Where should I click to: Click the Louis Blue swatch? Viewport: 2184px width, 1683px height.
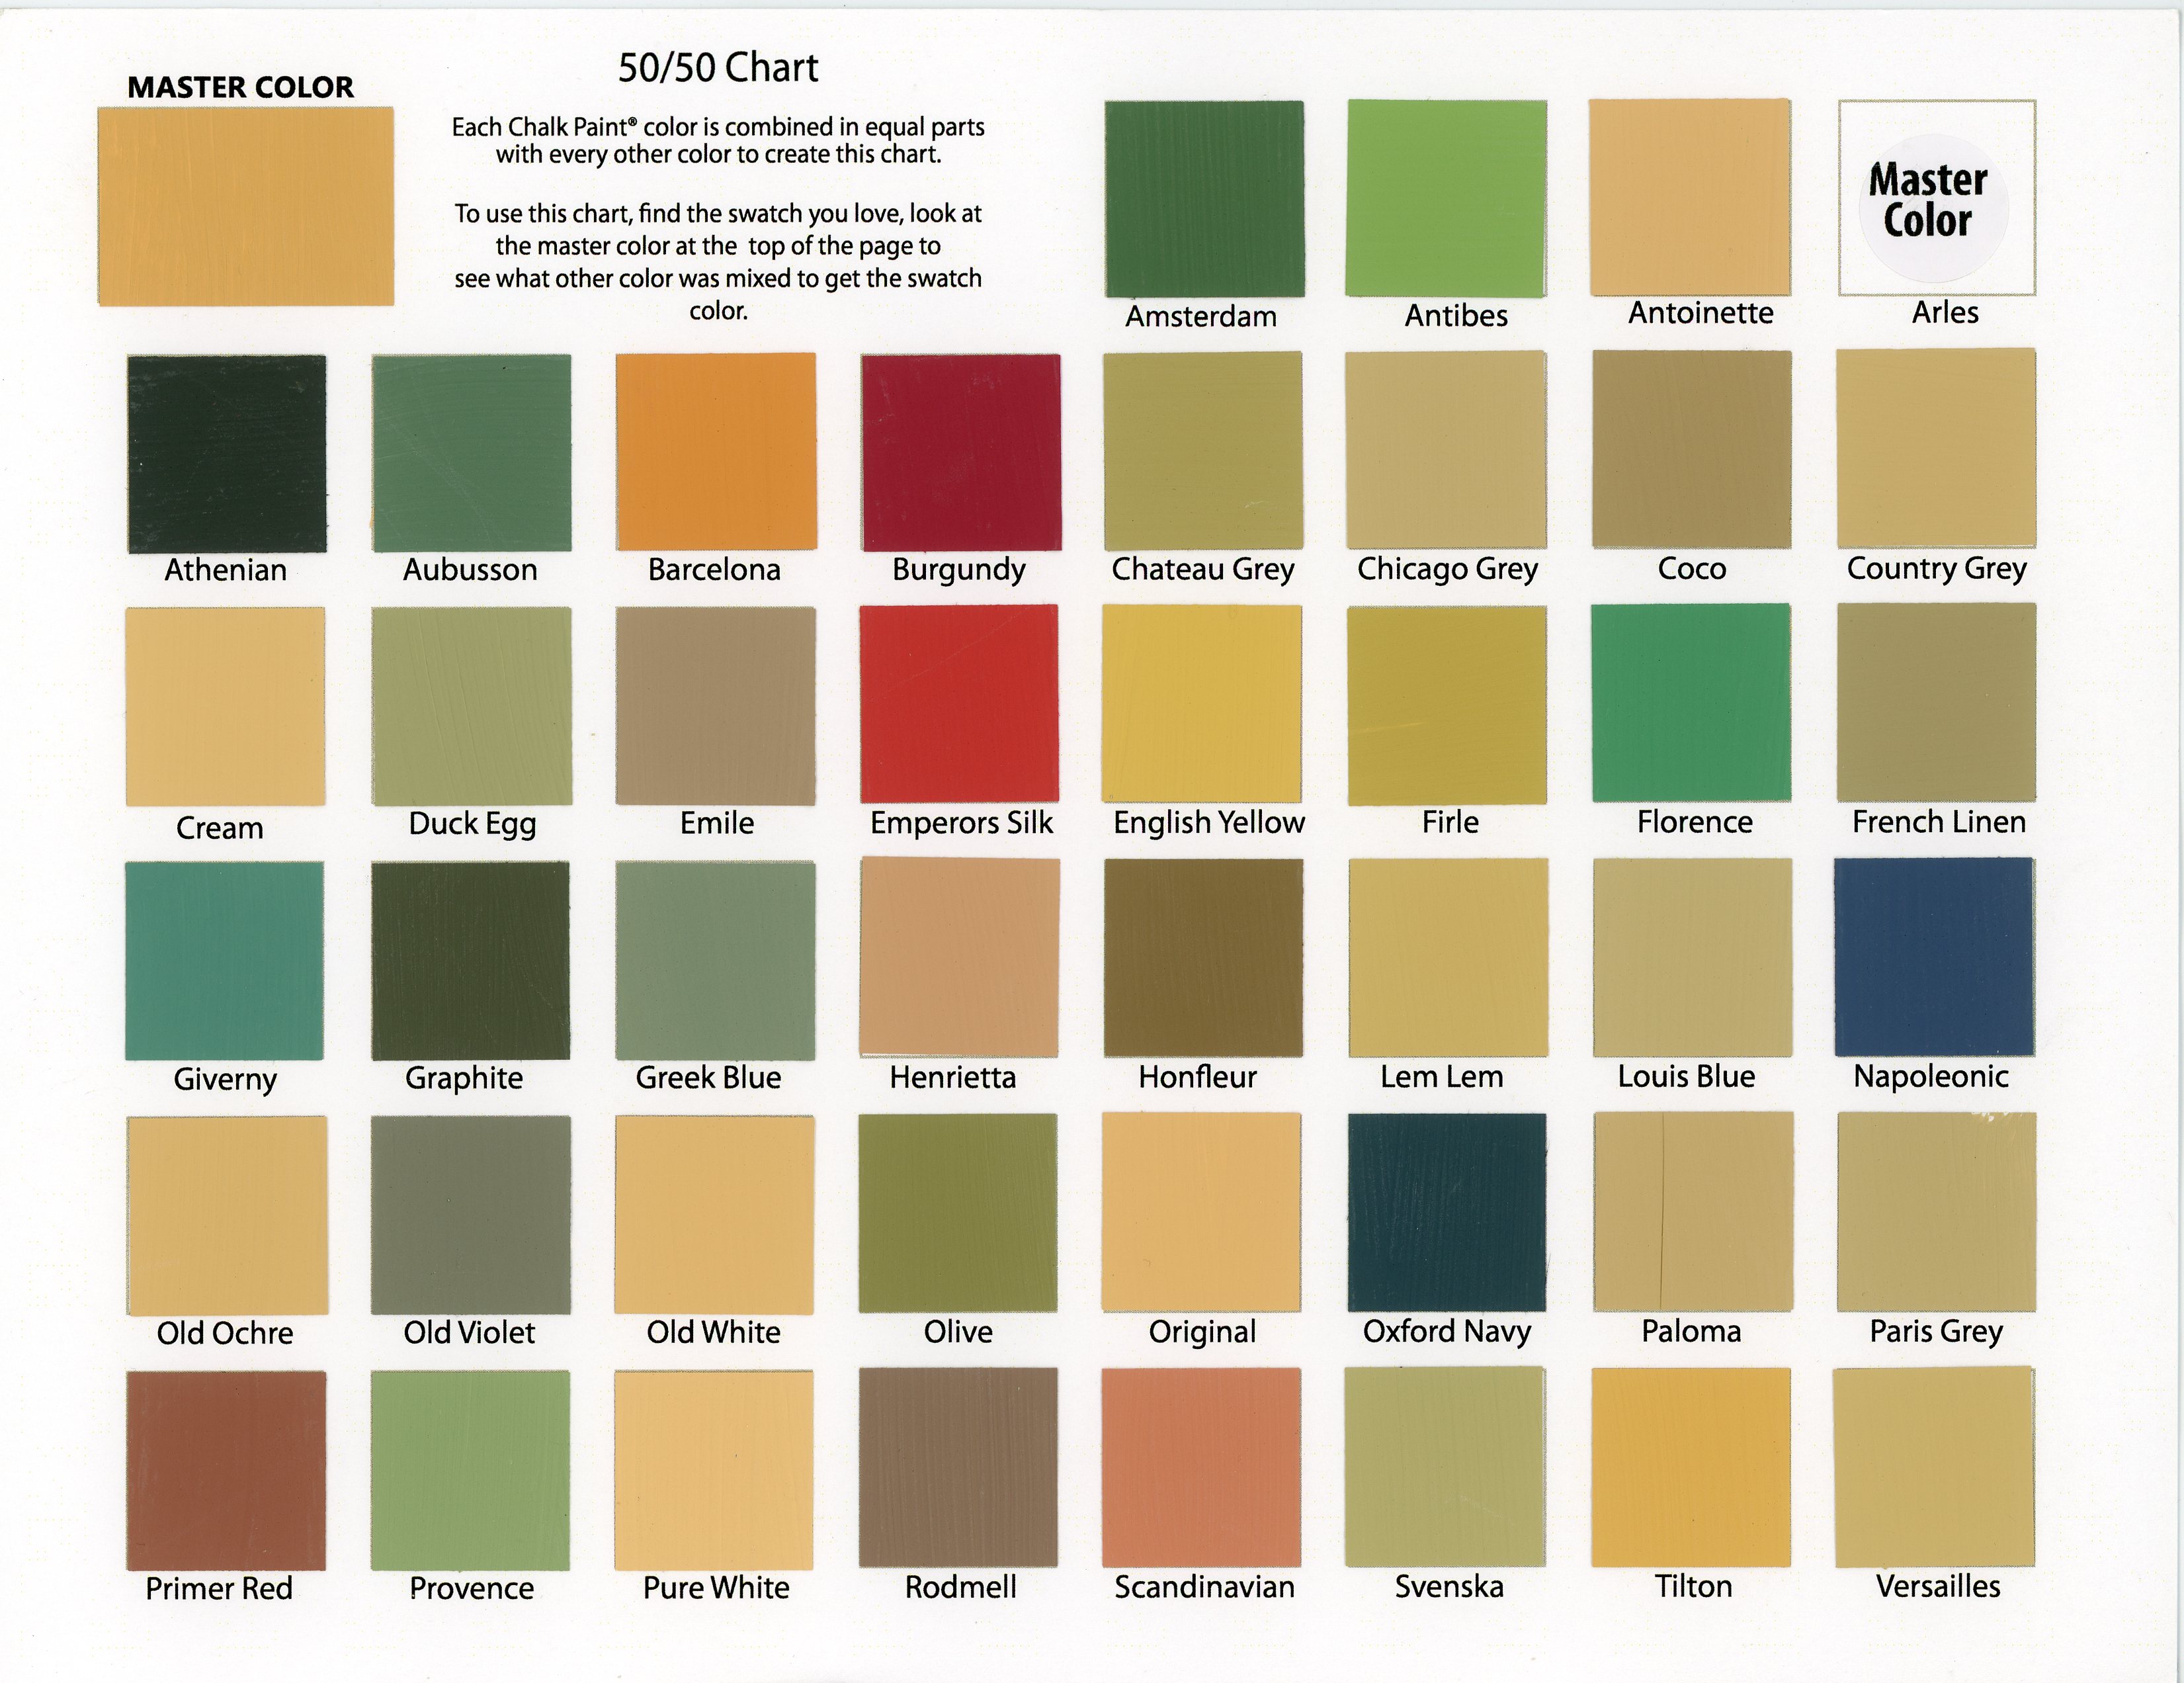click(1693, 958)
